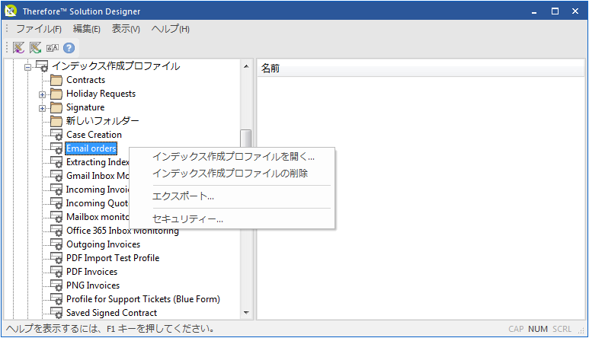Viewport: 589px width, 338px height.
Task: Expand the Signature folder
Action: point(42,108)
